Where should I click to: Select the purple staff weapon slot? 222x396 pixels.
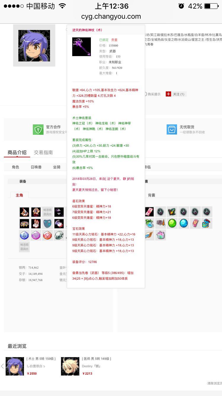click(x=59, y=212)
